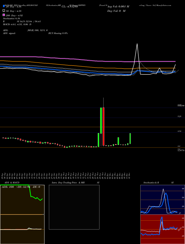This screenshot has width=185, height=244.
Task: Click the blue 20 Day legend swatch
Action: [4, 6]
